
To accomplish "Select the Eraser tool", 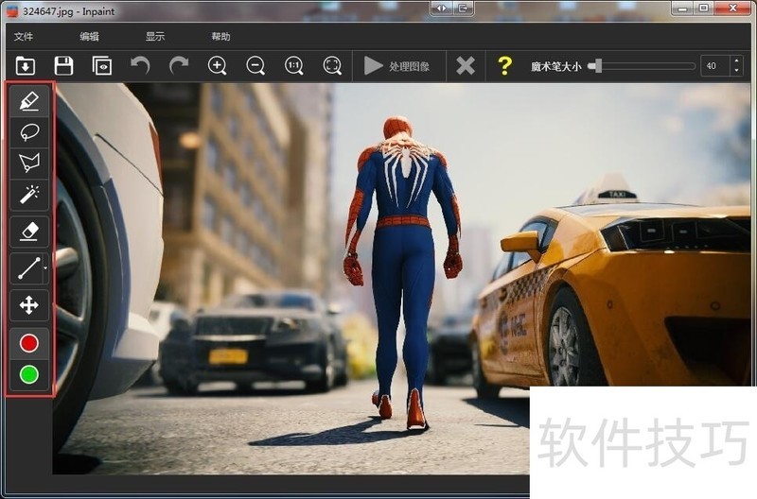I will [x=29, y=231].
